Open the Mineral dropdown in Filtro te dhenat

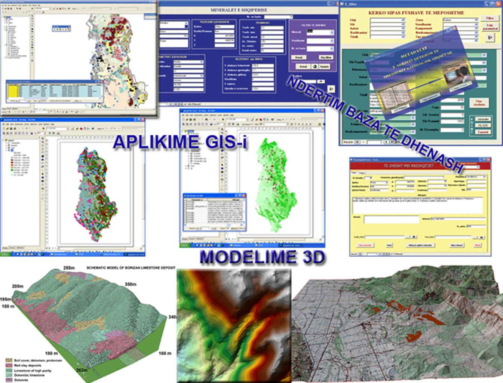pyautogui.click(x=332, y=33)
